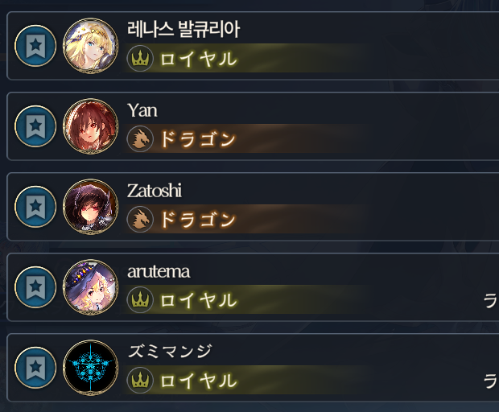Open 레나스 발큐리아's blonde avatar portrait

91,46
